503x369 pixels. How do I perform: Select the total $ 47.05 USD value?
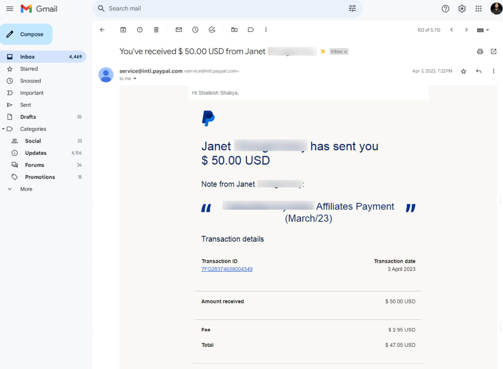[400, 345]
